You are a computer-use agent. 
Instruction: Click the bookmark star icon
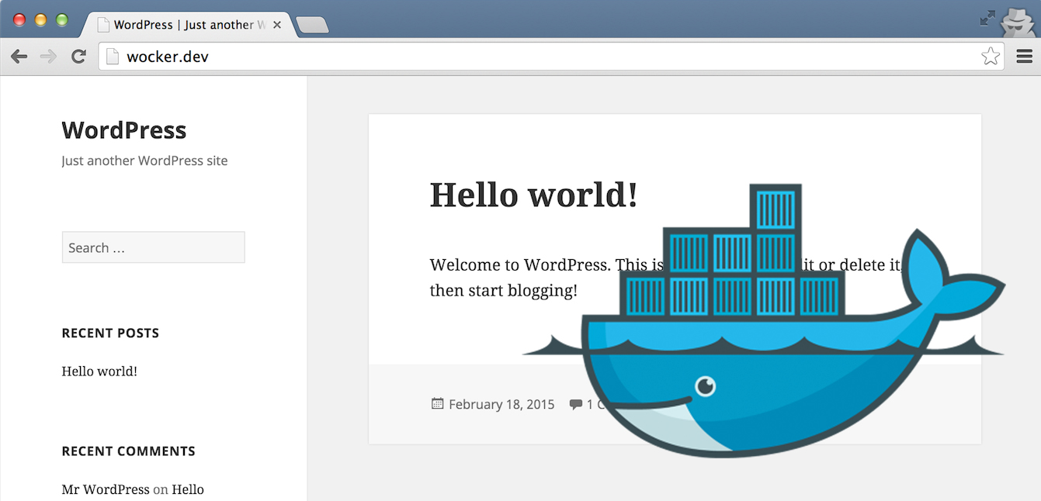pos(991,56)
